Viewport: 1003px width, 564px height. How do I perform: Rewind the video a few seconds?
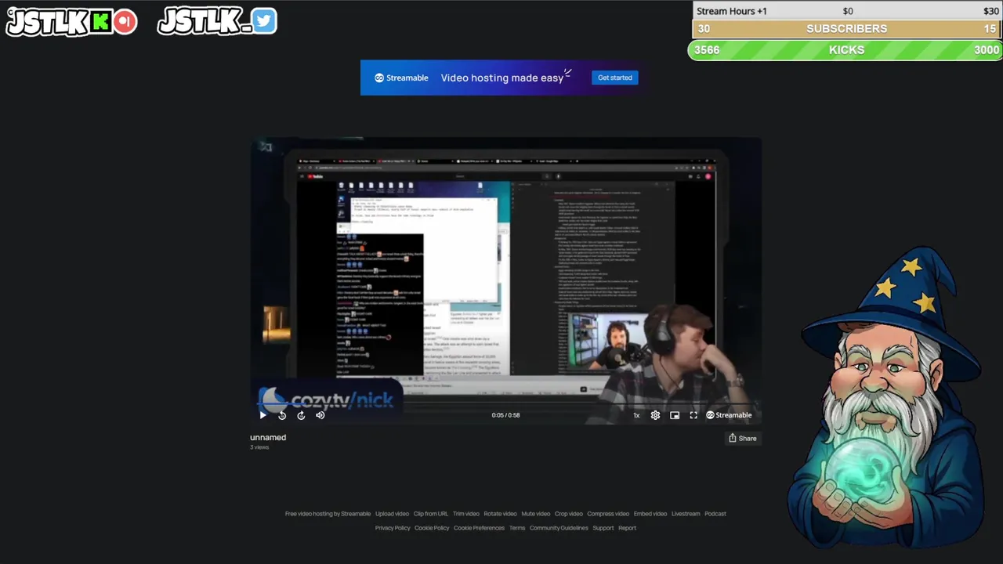pos(282,415)
